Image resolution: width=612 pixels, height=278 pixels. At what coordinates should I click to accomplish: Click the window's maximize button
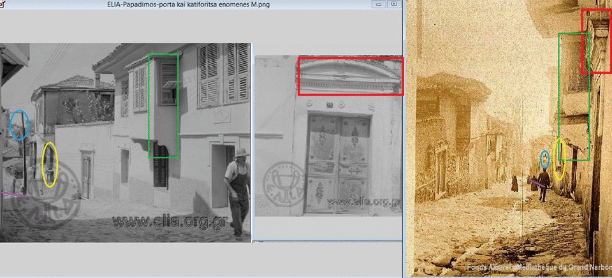(394, 4)
